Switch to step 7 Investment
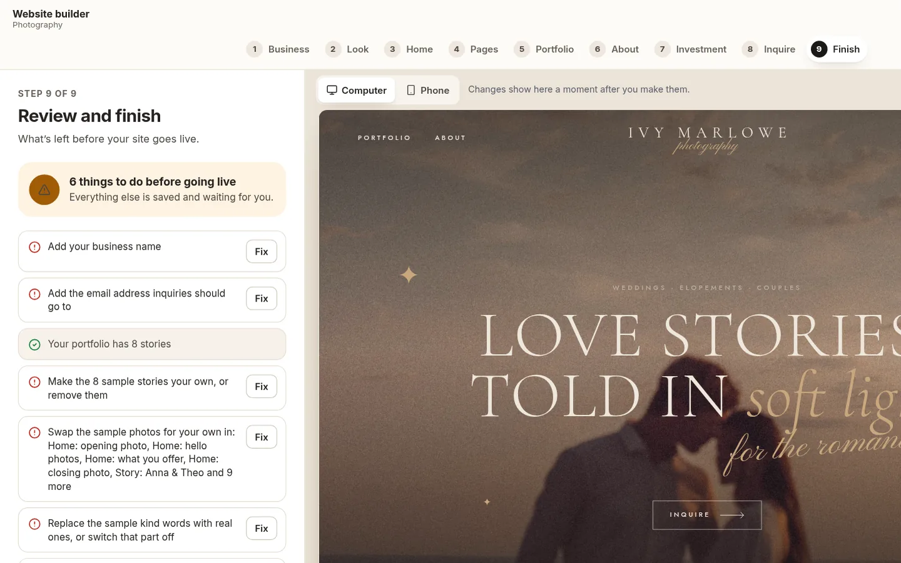Screen dimensions: 901x563 (x=691, y=49)
